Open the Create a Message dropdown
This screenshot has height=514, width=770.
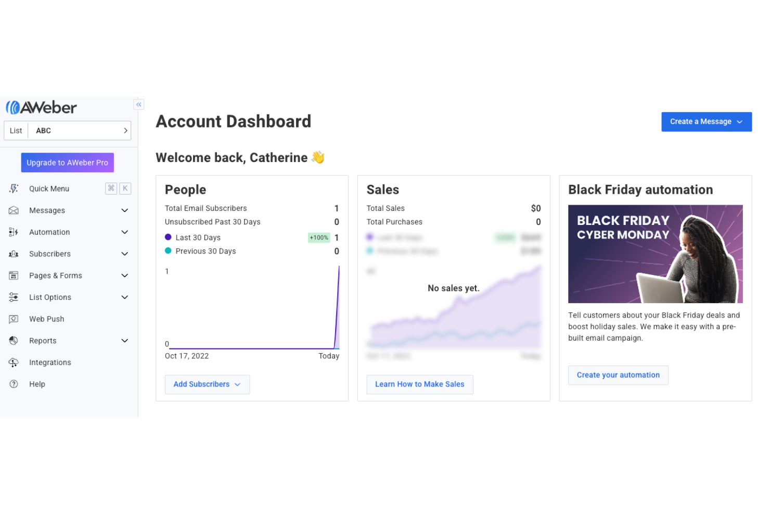(706, 121)
